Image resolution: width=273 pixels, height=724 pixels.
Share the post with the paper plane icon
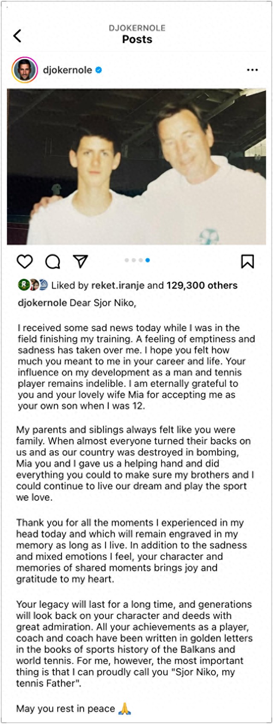coord(80,261)
